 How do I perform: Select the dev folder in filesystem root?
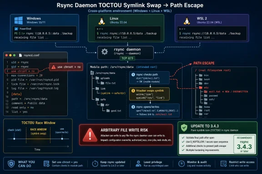(204, 83)
